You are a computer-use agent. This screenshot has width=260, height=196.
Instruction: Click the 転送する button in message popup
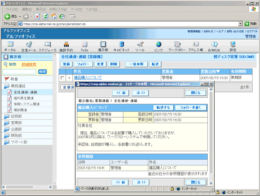163,107
